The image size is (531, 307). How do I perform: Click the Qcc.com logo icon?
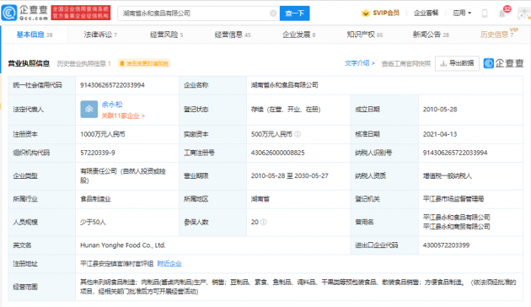[x=9, y=13]
